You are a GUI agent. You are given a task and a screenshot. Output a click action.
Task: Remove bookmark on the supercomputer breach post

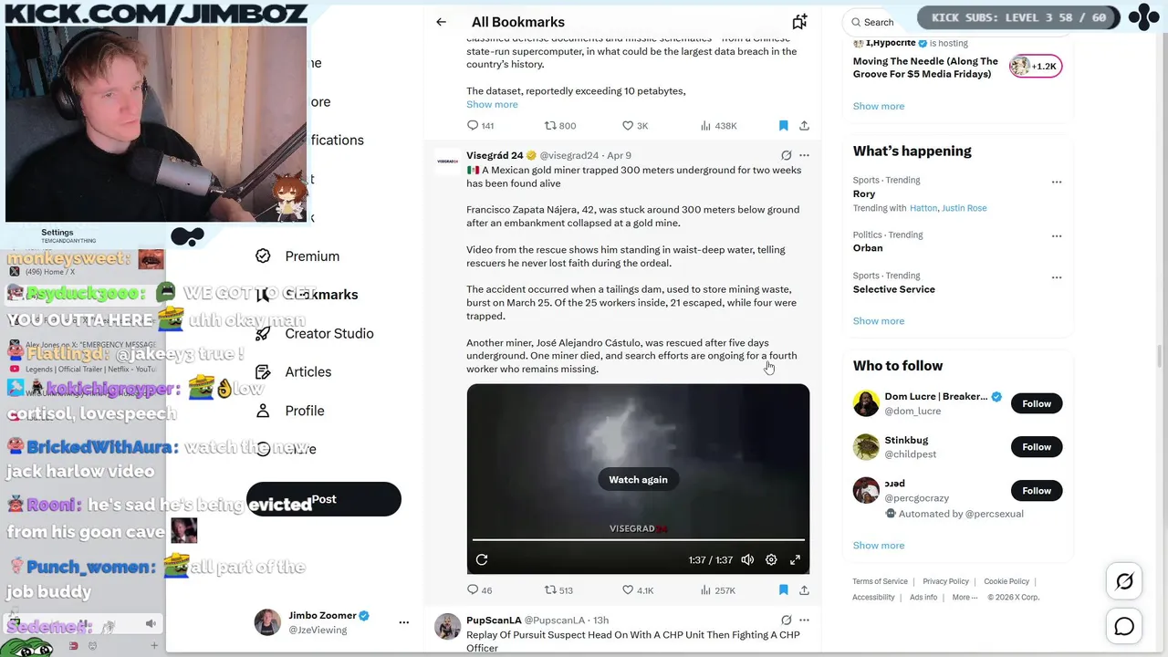click(x=783, y=126)
